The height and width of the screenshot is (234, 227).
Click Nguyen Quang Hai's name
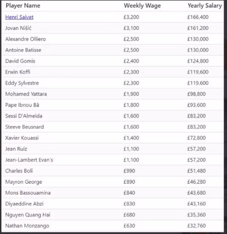tap(28, 215)
